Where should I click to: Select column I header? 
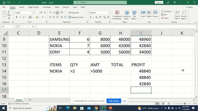click(141, 33)
